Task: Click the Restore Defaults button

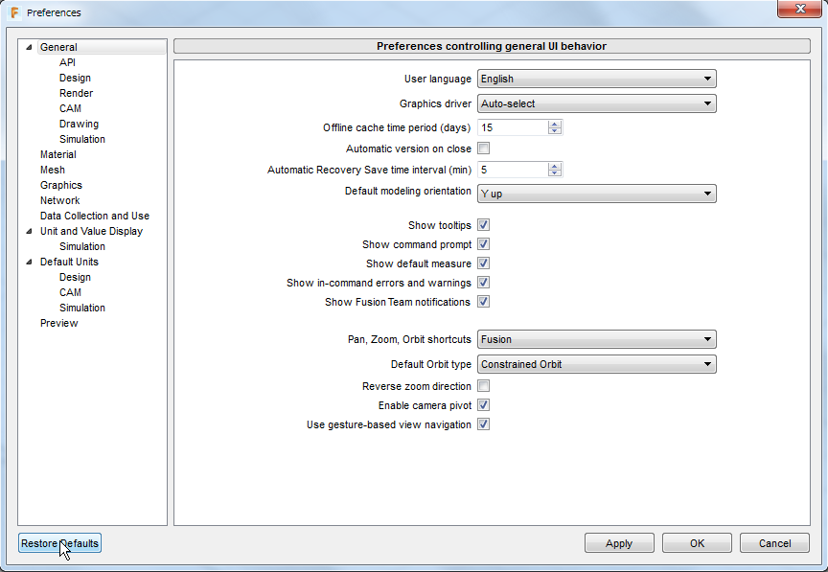Action: click(x=59, y=543)
